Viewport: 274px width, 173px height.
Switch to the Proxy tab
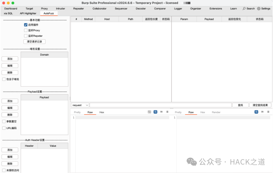tap(44, 9)
